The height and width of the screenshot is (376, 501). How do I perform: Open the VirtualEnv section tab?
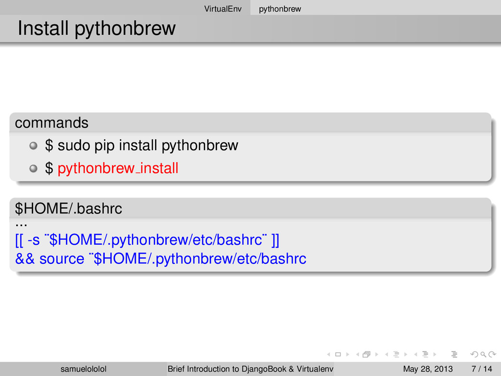point(223,9)
